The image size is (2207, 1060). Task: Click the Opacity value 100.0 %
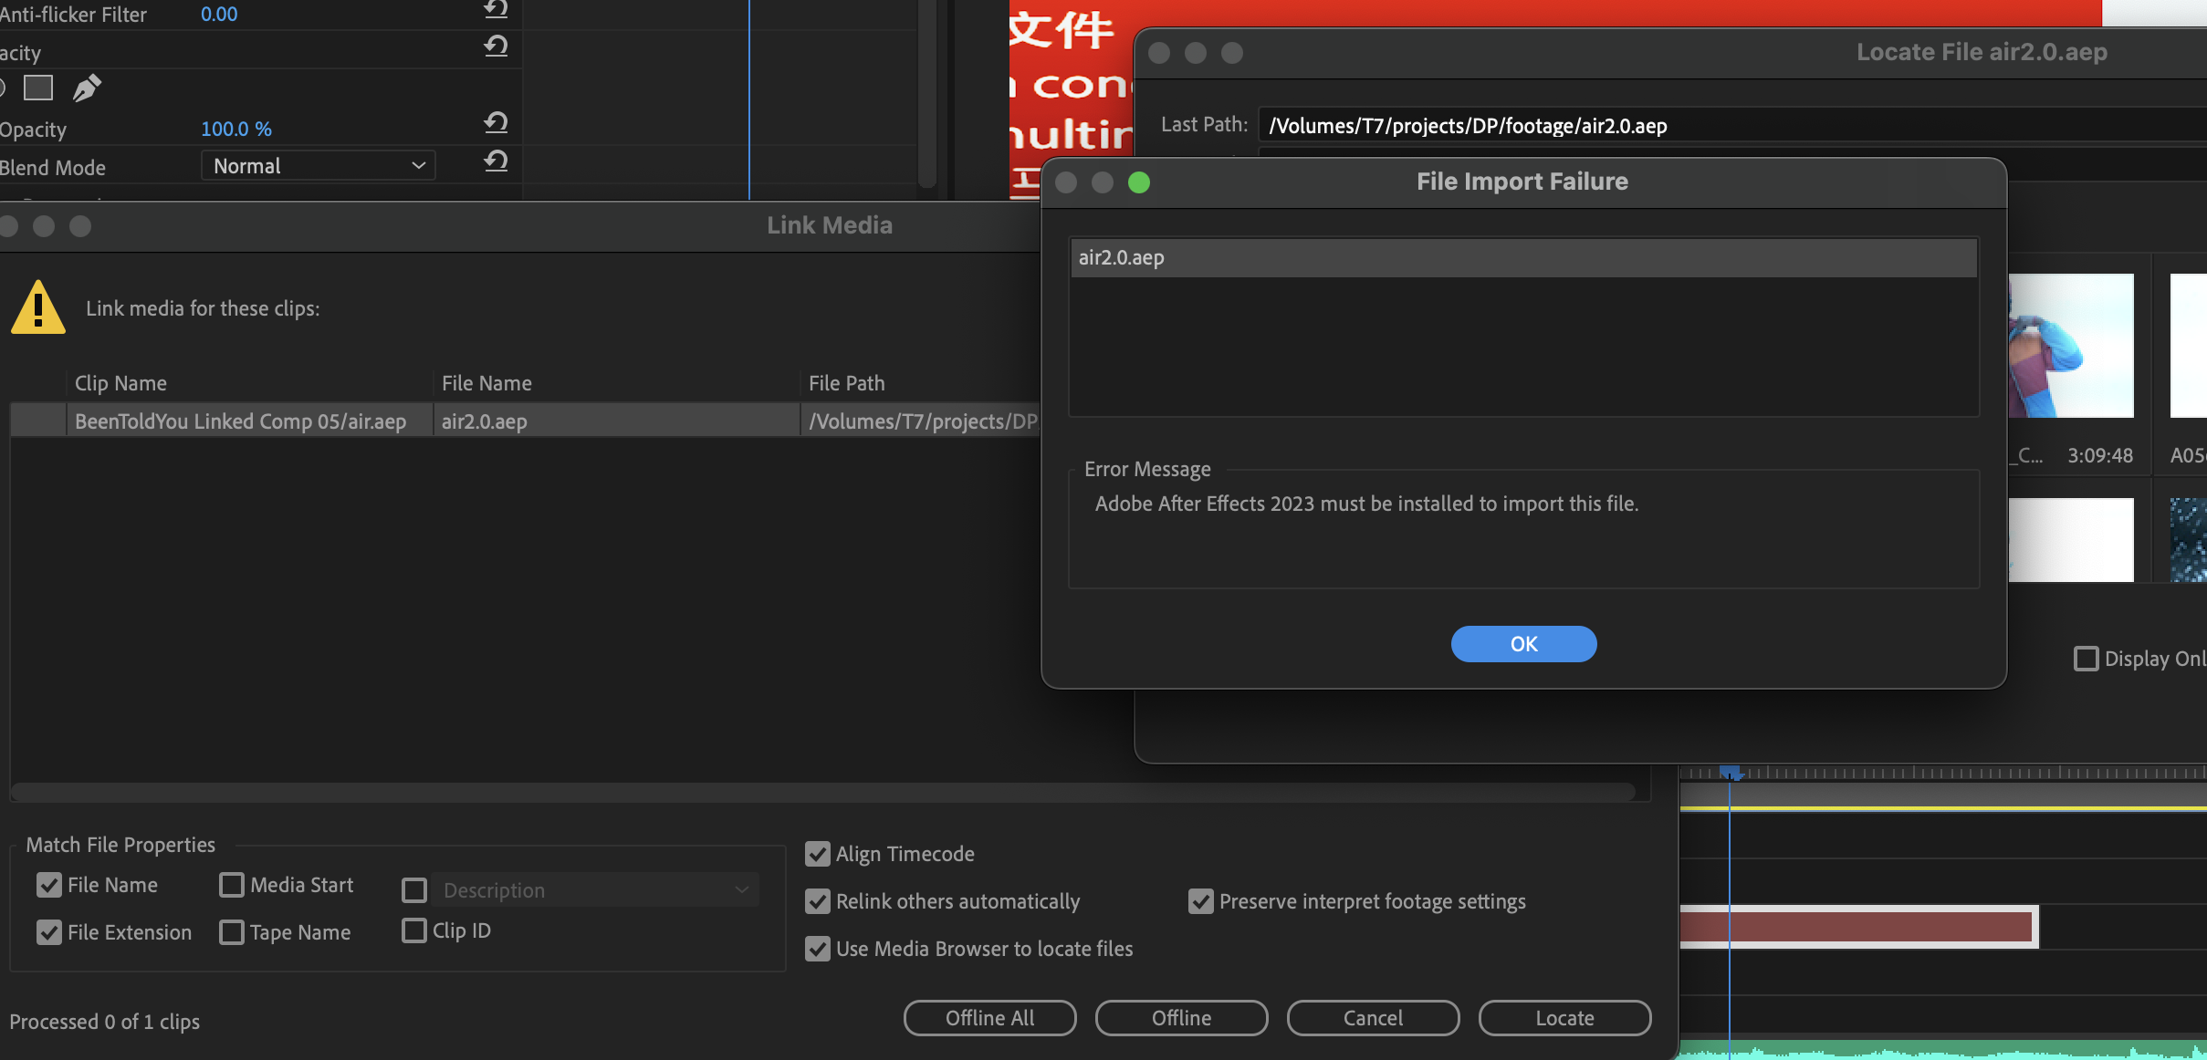[x=235, y=130]
